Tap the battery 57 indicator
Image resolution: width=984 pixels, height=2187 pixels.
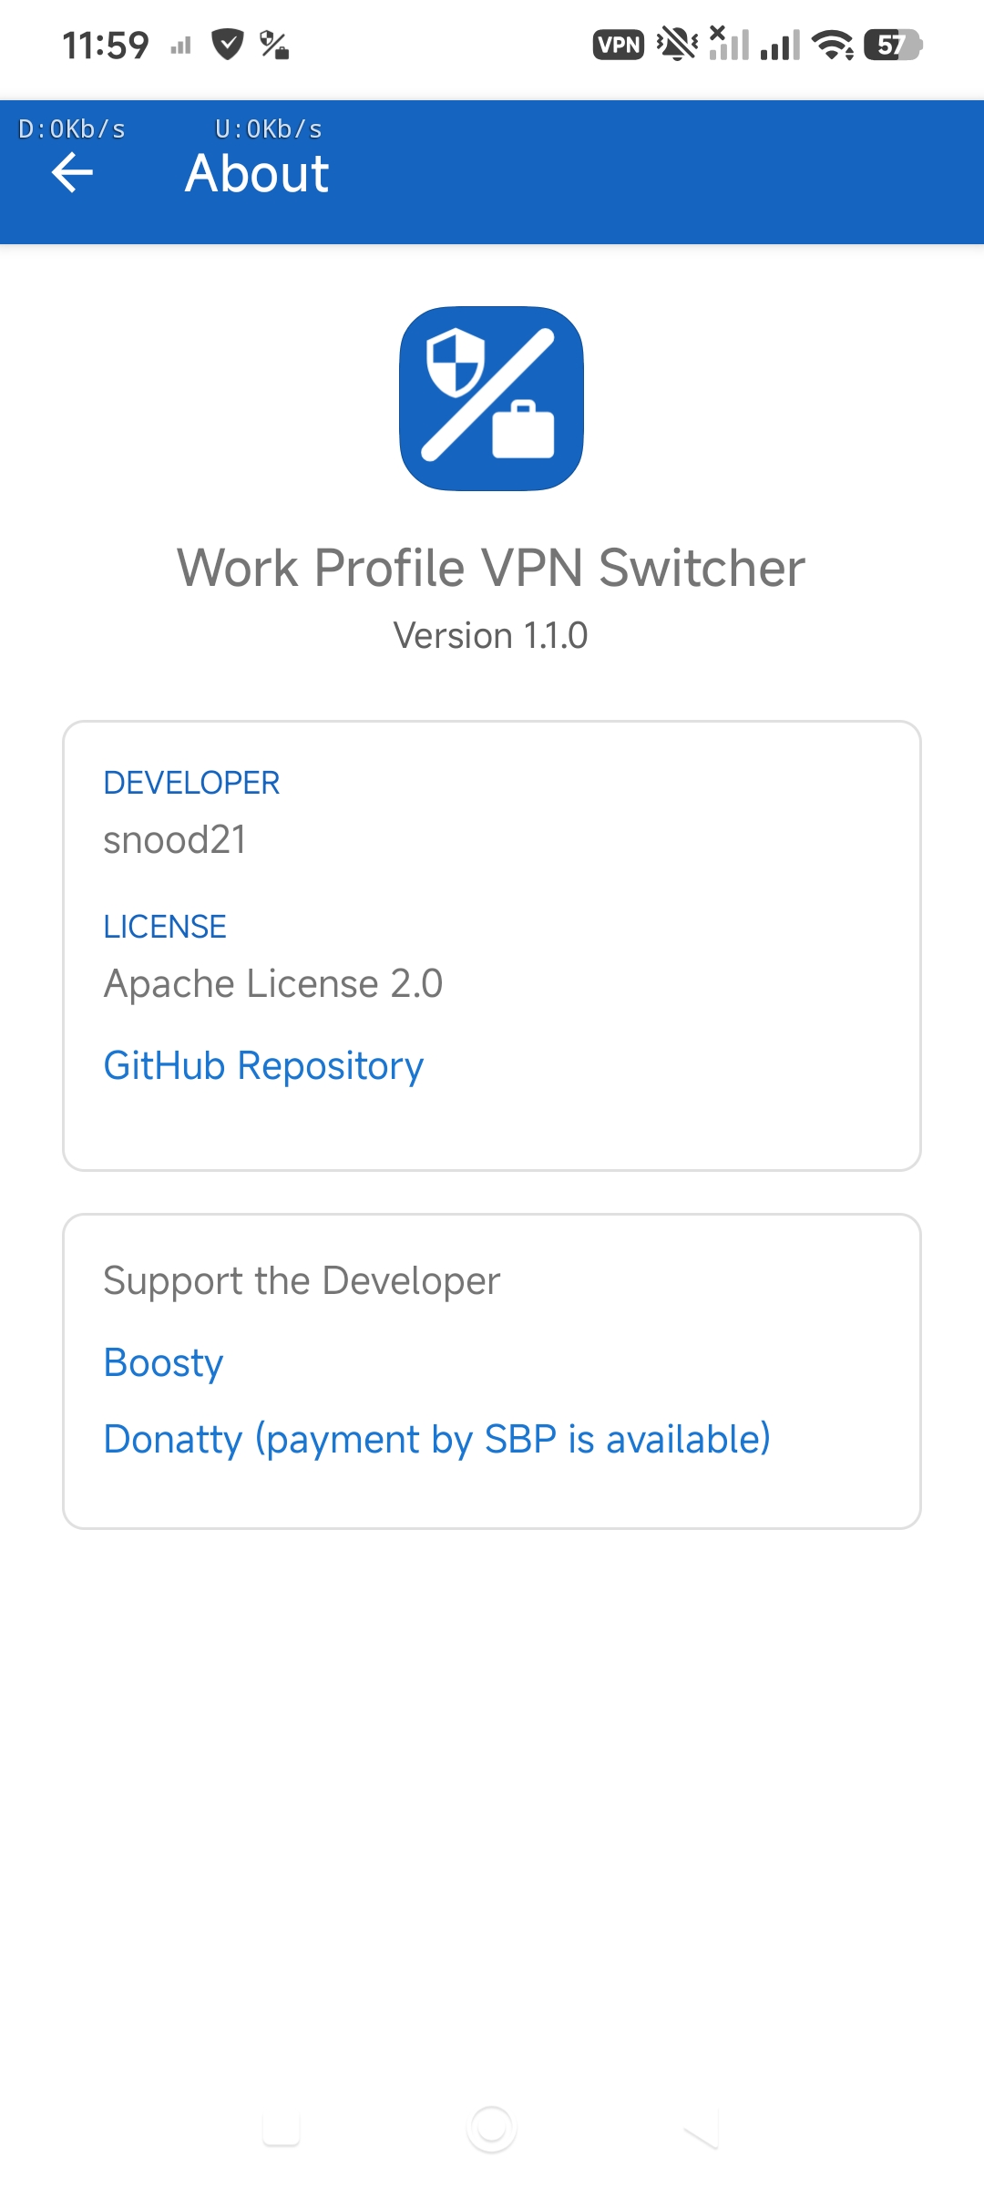tap(894, 45)
